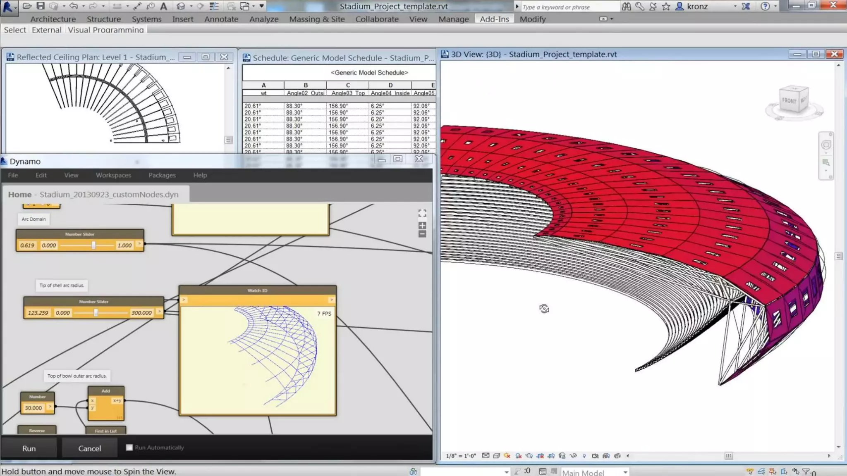Viewport: 847px width, 476px height.
Task: Open the Add-Ins ribbon tab
Action: click(x=494, y=19)
